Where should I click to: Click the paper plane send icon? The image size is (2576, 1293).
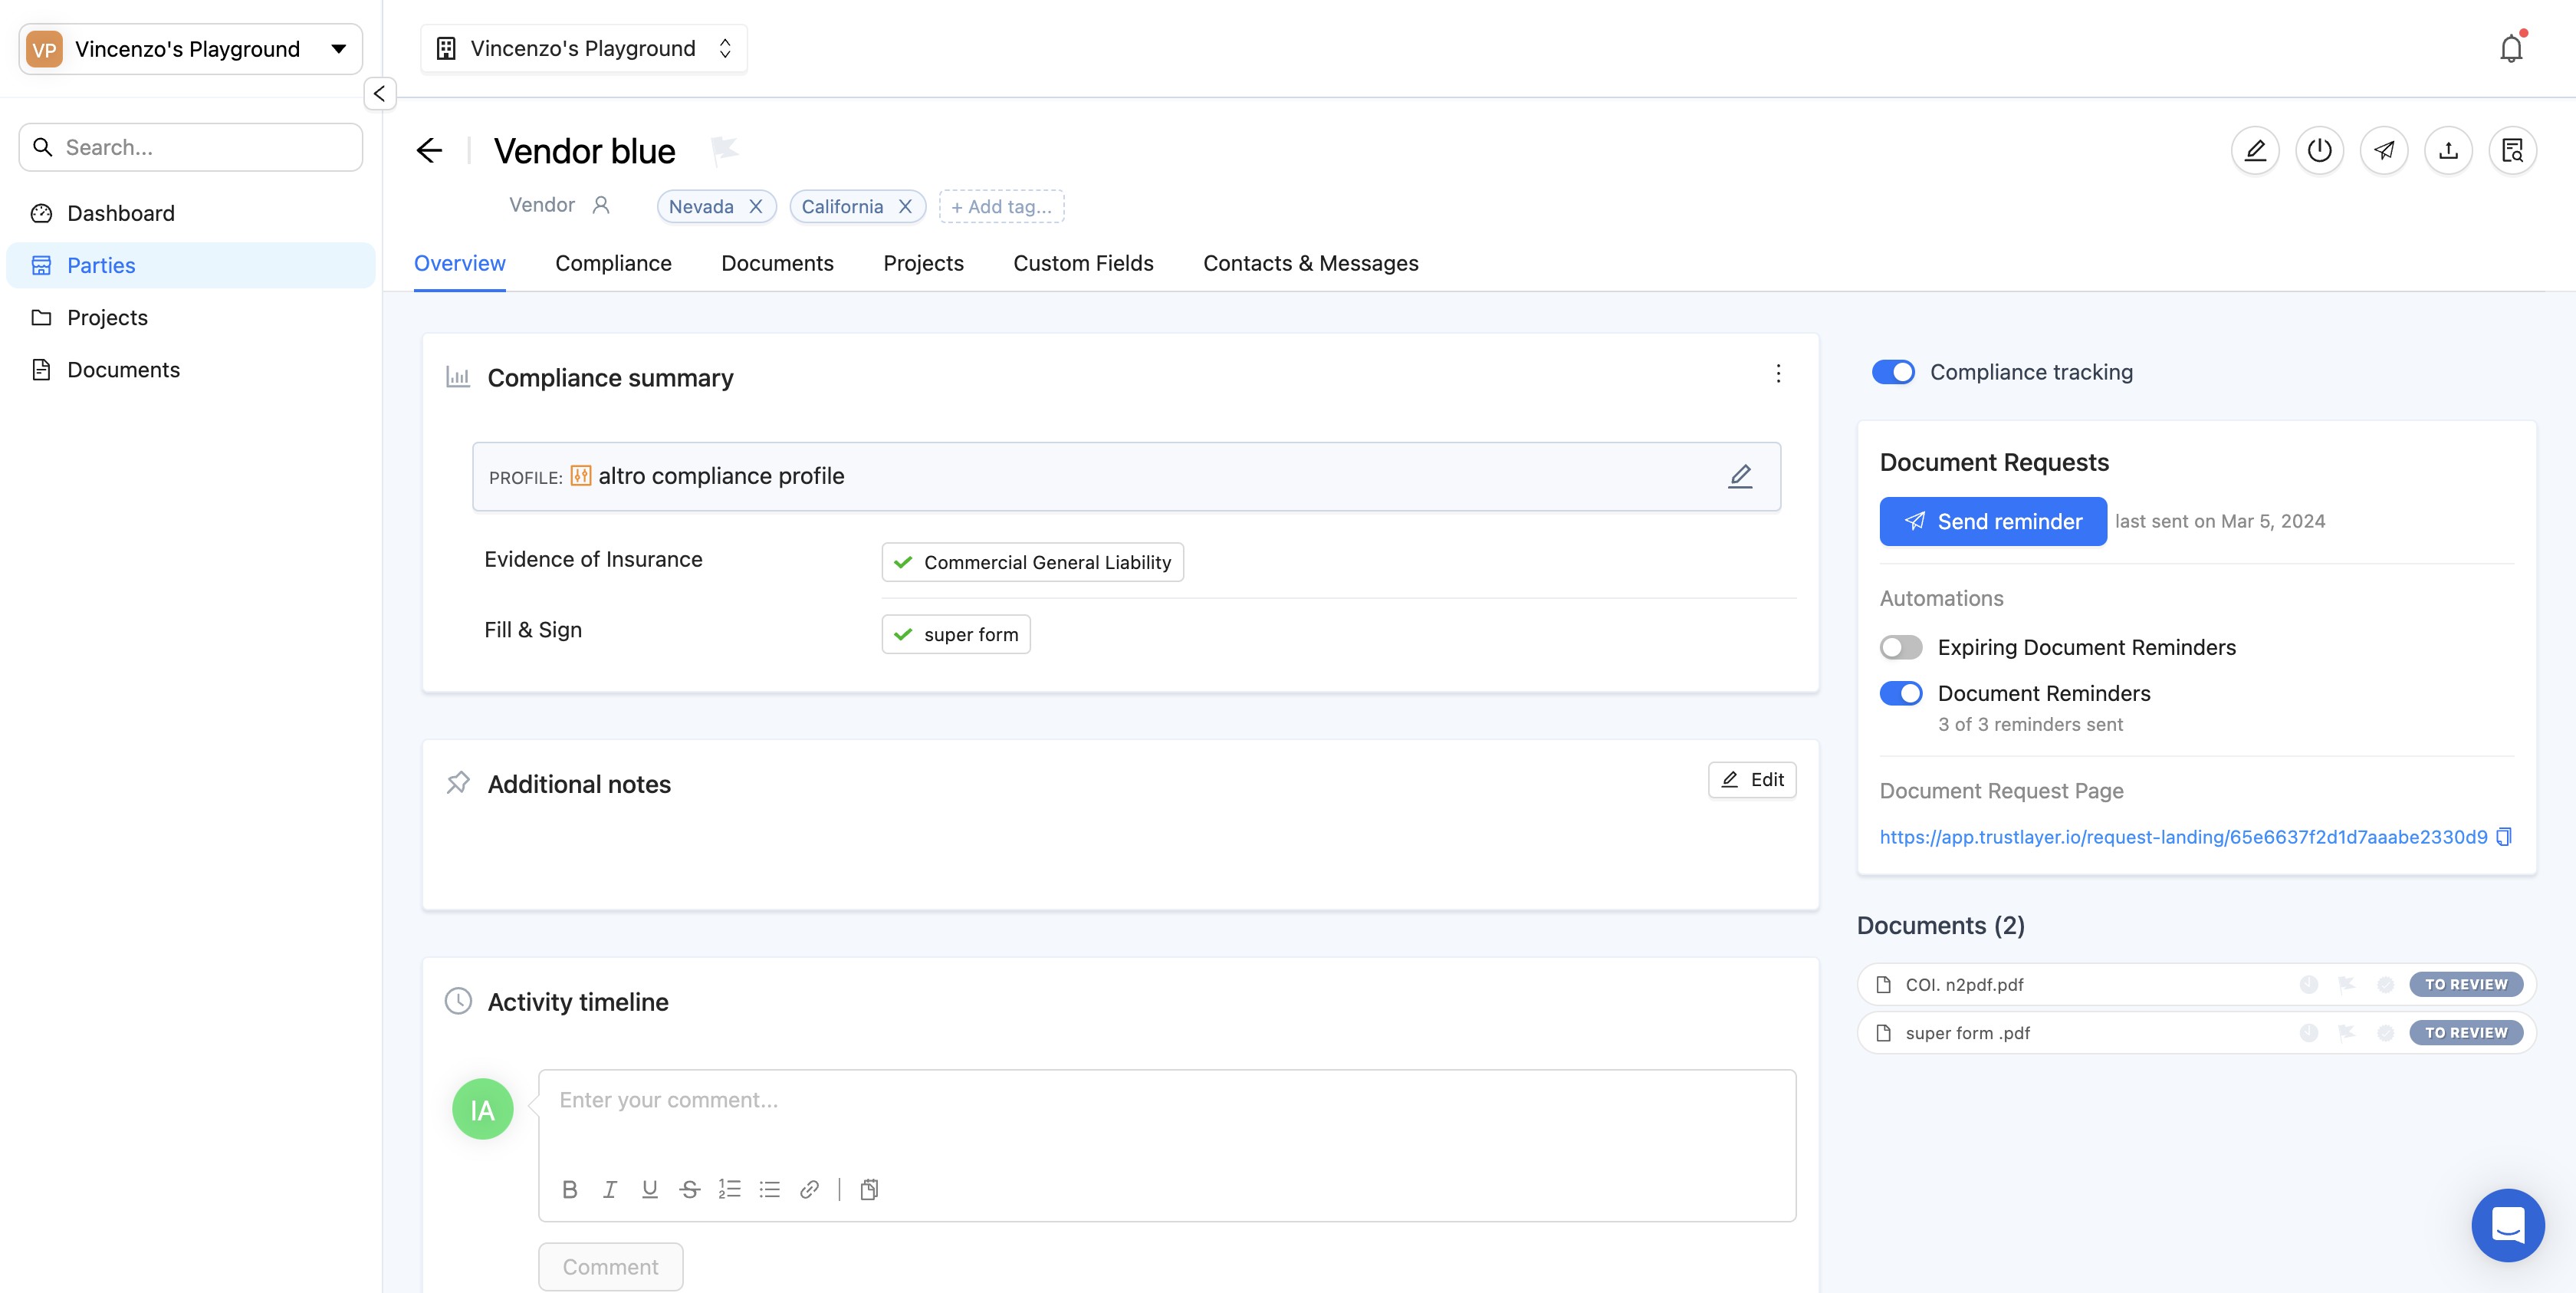tap(2384, 151)
